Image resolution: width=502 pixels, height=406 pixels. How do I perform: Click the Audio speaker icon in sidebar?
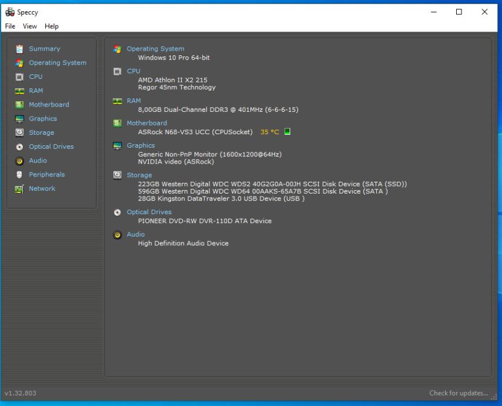click(19, 161)
